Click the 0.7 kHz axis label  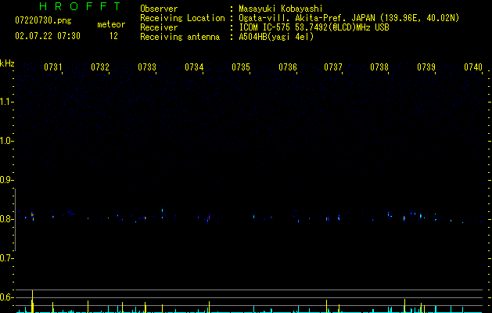[x=6, y=258]
